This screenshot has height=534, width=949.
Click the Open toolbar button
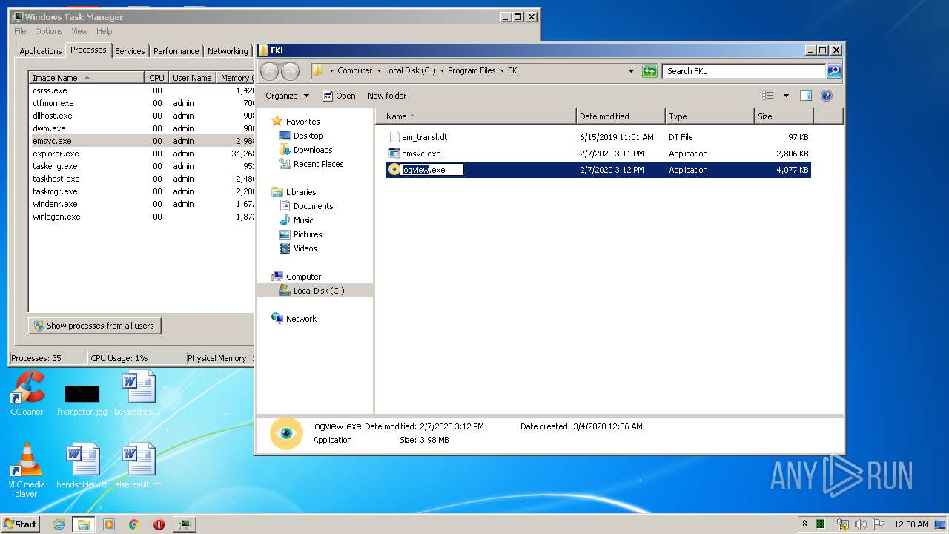pyautogui.click(x=339, y=96)
